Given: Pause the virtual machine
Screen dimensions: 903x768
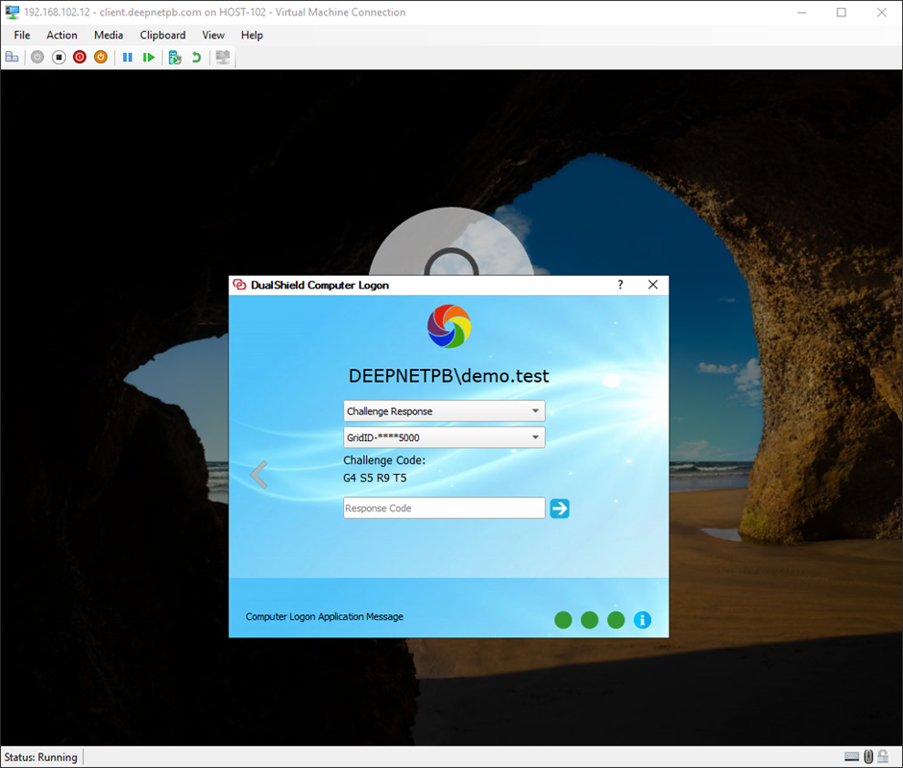Looking at the screenshot, I should 128,58.
